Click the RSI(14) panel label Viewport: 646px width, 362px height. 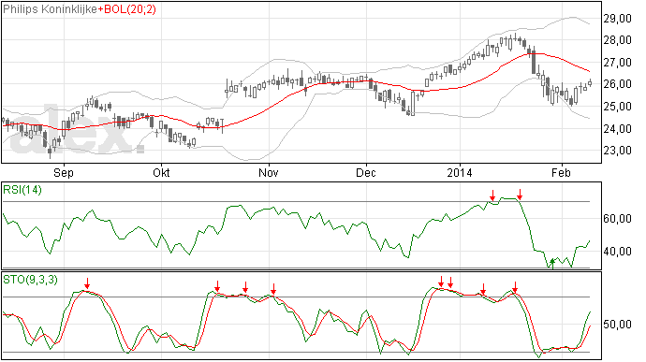(x=22, y=190)
